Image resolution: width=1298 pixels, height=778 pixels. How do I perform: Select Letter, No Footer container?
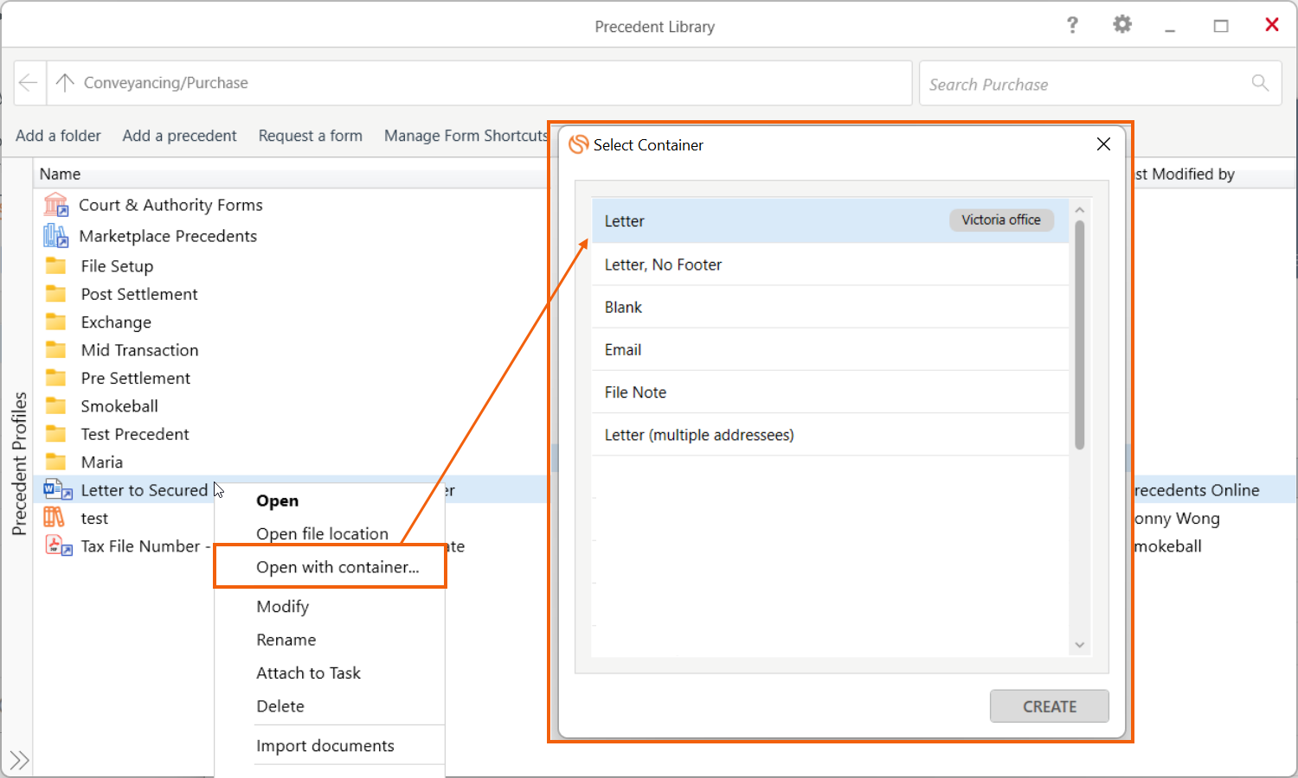(x=830, y=265)
